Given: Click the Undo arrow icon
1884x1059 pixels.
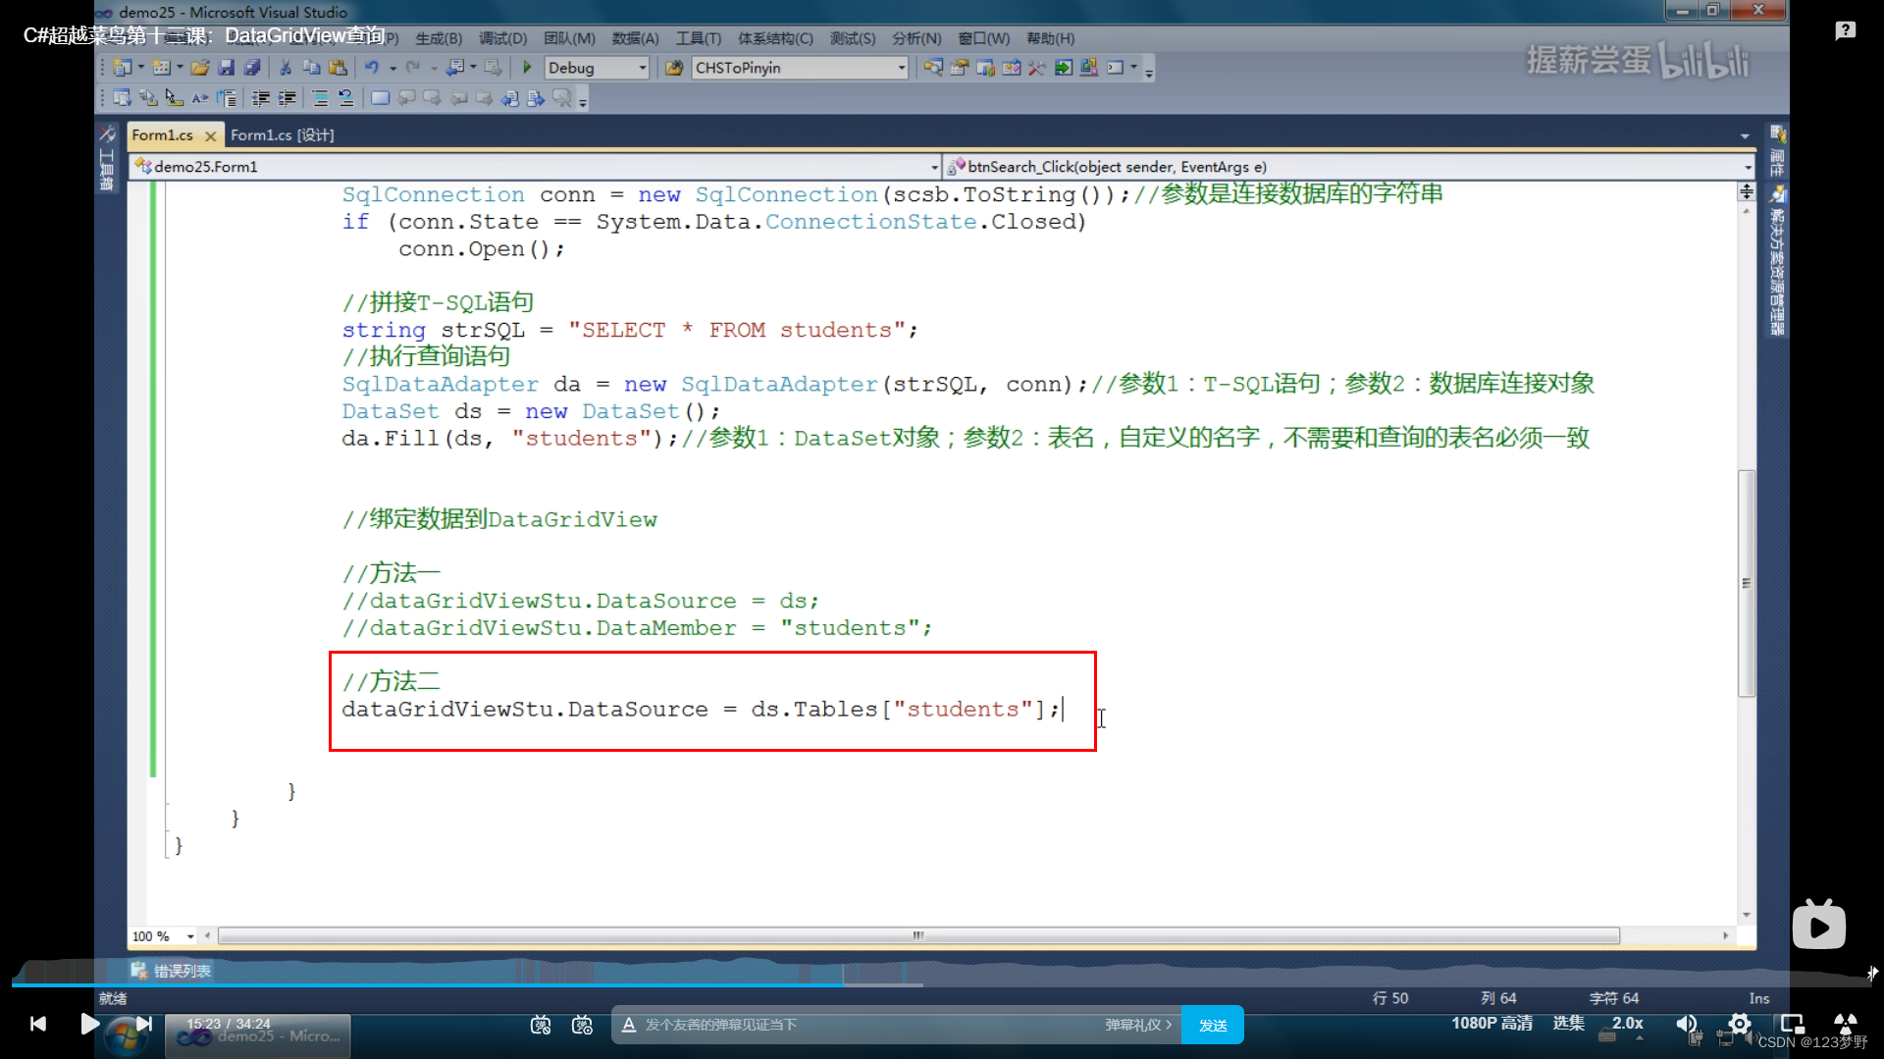Looking at the screenshot, I should tap(372, 68).
